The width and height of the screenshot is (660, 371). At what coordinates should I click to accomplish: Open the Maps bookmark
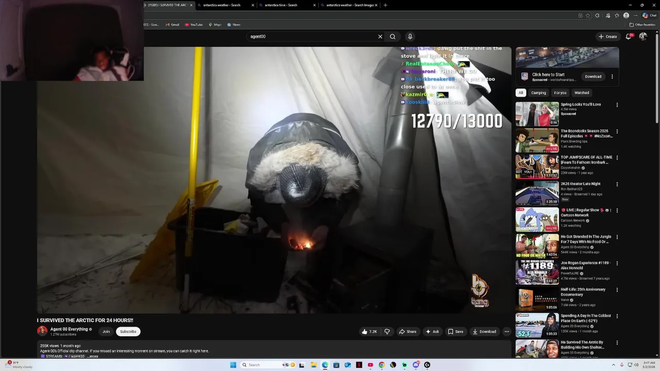pos(214,25)
